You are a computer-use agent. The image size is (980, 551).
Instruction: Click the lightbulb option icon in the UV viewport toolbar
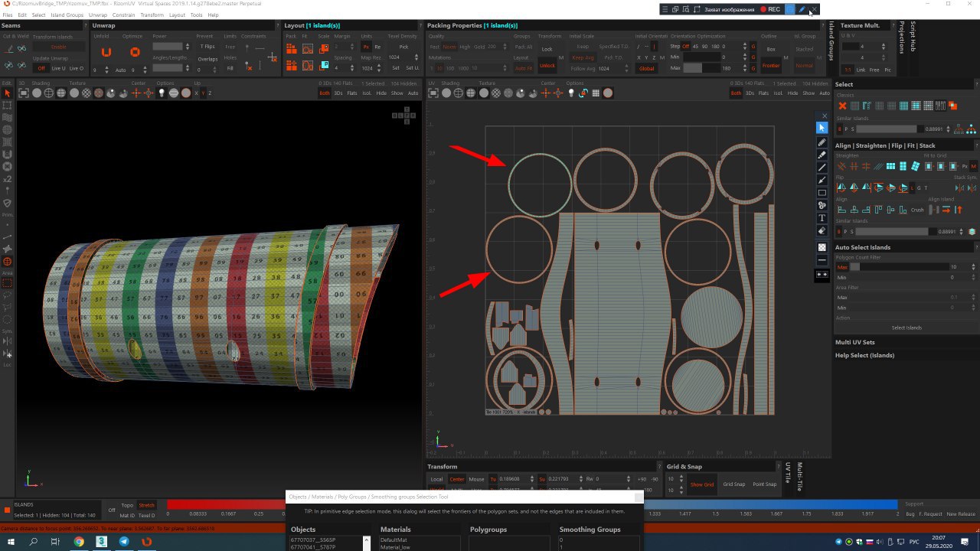(571, 93)
